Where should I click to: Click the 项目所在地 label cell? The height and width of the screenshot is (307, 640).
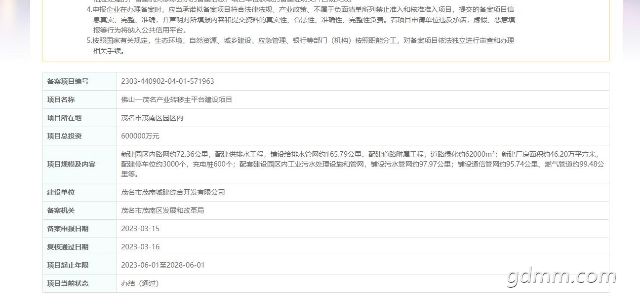pyautogui.click(x=80, y=118)
